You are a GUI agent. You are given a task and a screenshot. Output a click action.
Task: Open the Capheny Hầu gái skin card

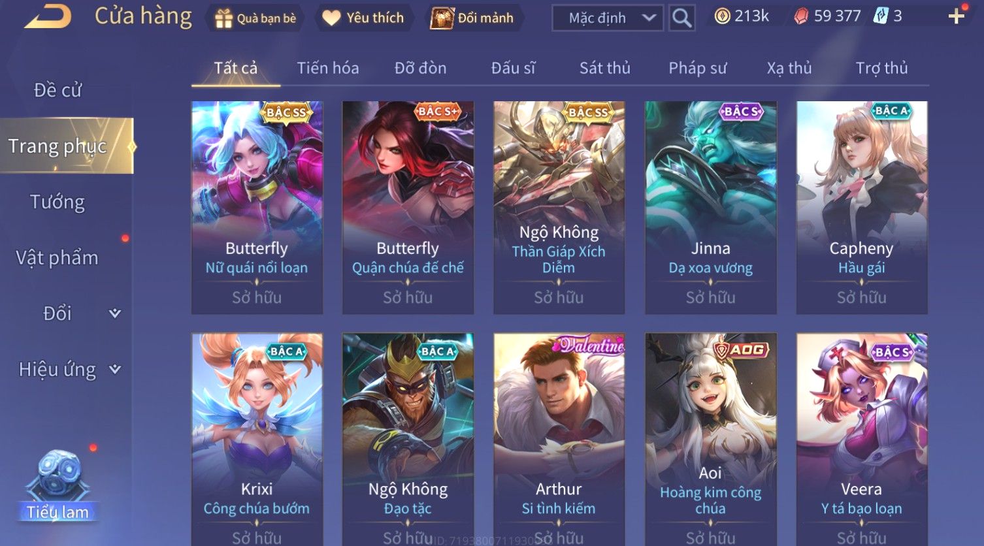(862, 208)
